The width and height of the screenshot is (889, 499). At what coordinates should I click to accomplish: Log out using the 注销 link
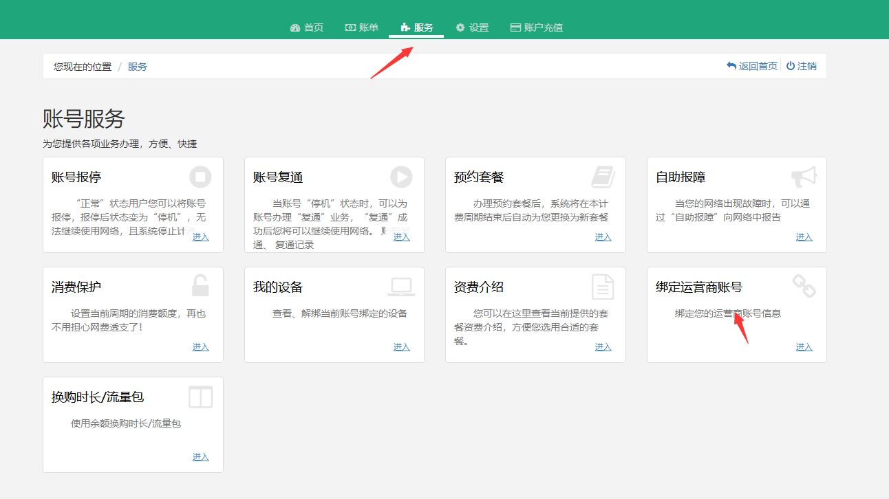[x=802, y=66]
